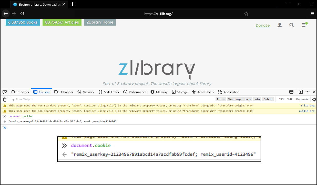
Task: Open the site menu with green dot
Action: tap(304, 25)
